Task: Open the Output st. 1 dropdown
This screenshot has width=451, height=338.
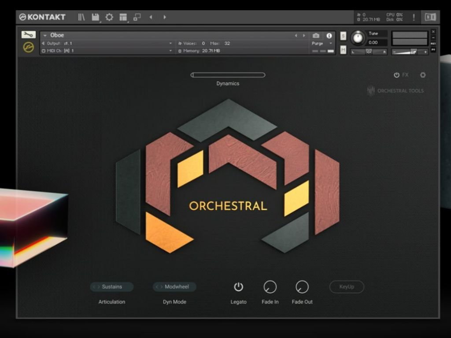Action: pyautogui.click(x=107, y=43)
